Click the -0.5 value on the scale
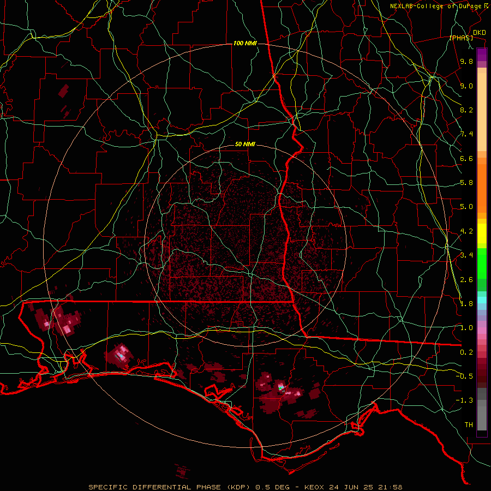491x491 pixels. coord(464,376)
